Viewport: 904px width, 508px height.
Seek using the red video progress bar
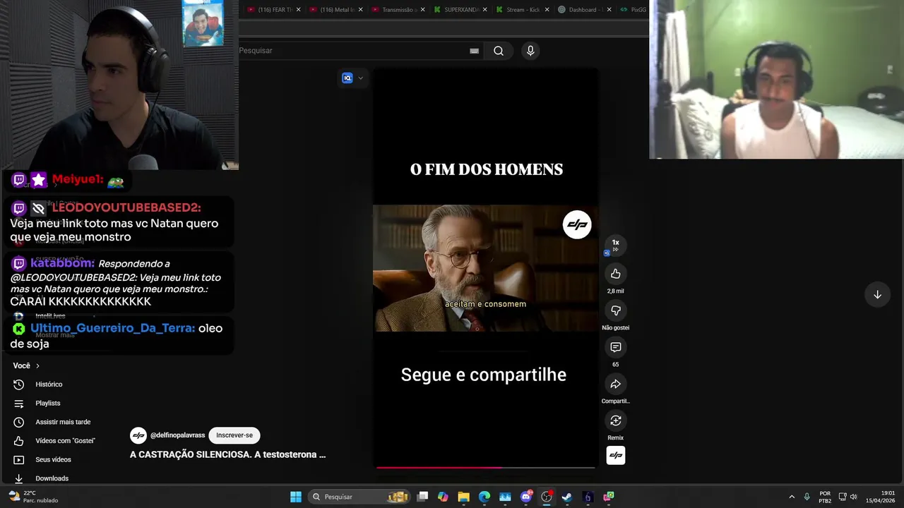(485, 467)
